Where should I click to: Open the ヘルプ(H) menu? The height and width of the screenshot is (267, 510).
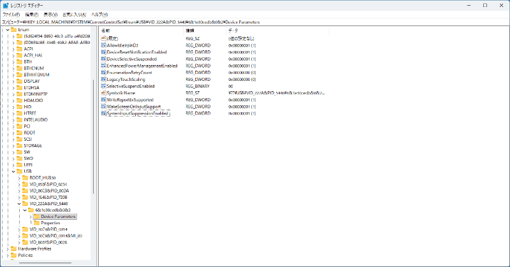99,15
